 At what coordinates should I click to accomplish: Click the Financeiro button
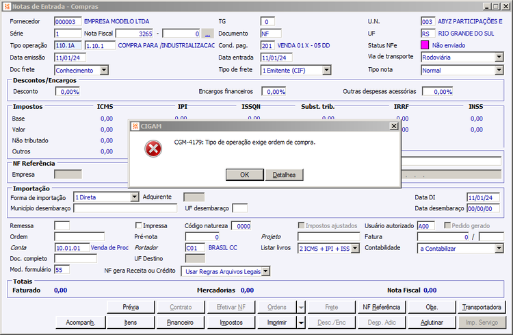pos(181,323)
